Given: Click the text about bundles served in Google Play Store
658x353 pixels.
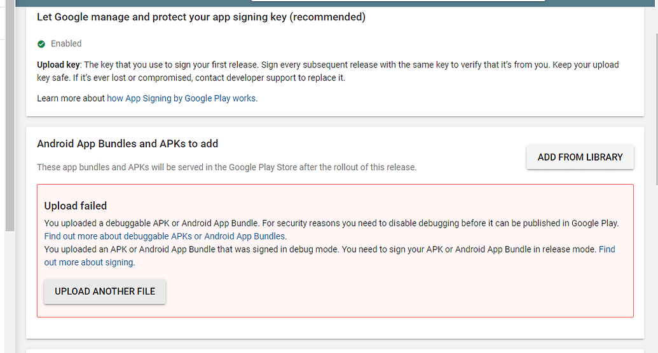Looking at the screenshot, I should pyautogui.click(x=226, y=167).
